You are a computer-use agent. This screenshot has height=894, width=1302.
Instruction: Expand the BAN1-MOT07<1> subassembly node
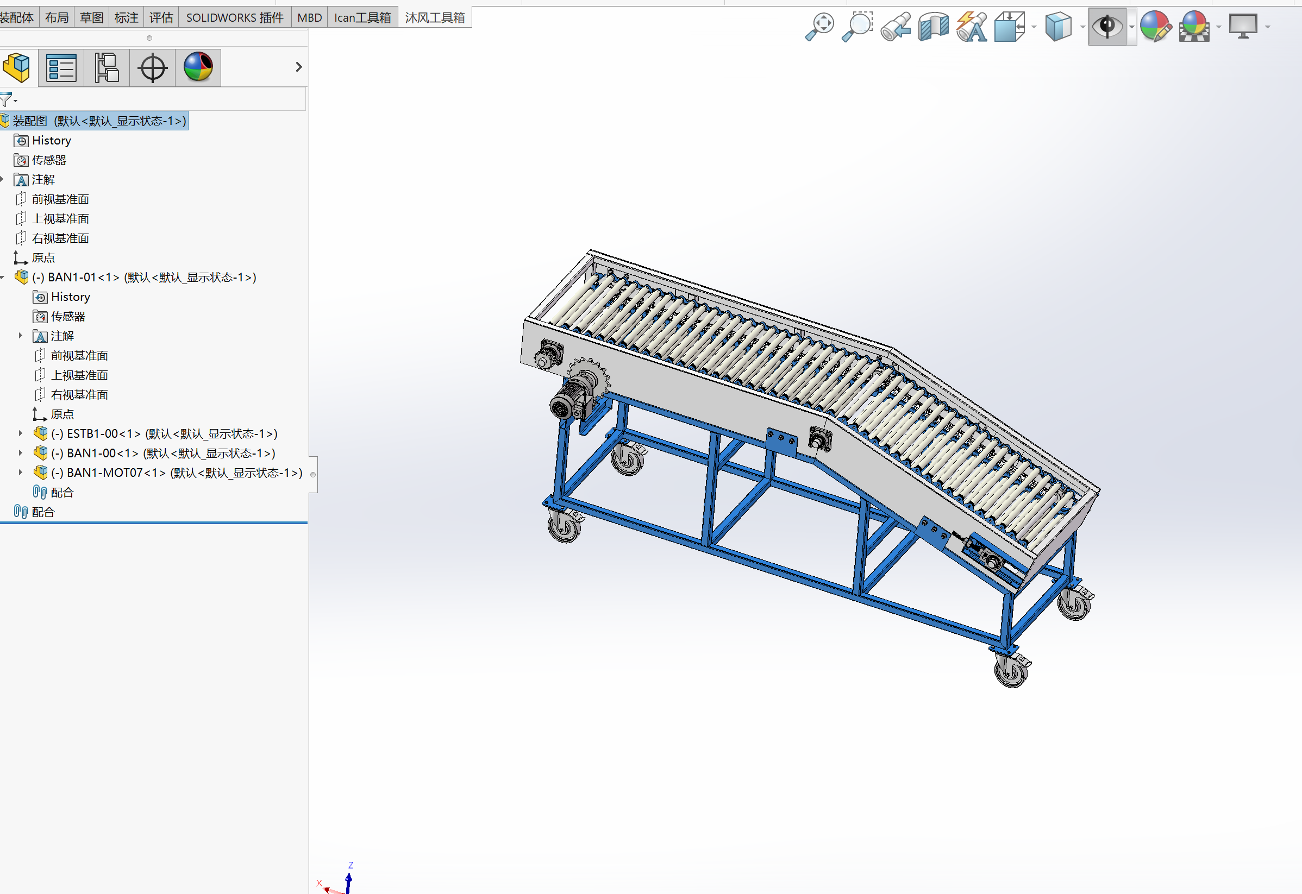pyautogui.click(x=21, y=473)
